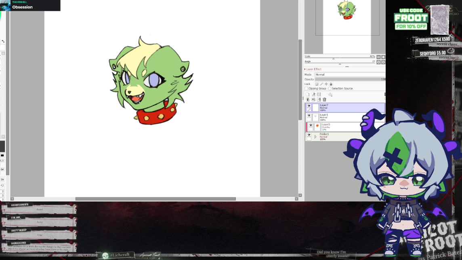The image size is (462, 260).
Task: Select Layer7 in the layer list
Action: tap(345, 108)
